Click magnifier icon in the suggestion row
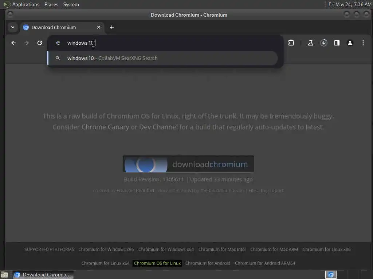Viewport: 373px width, 279px height. (58, 58)
